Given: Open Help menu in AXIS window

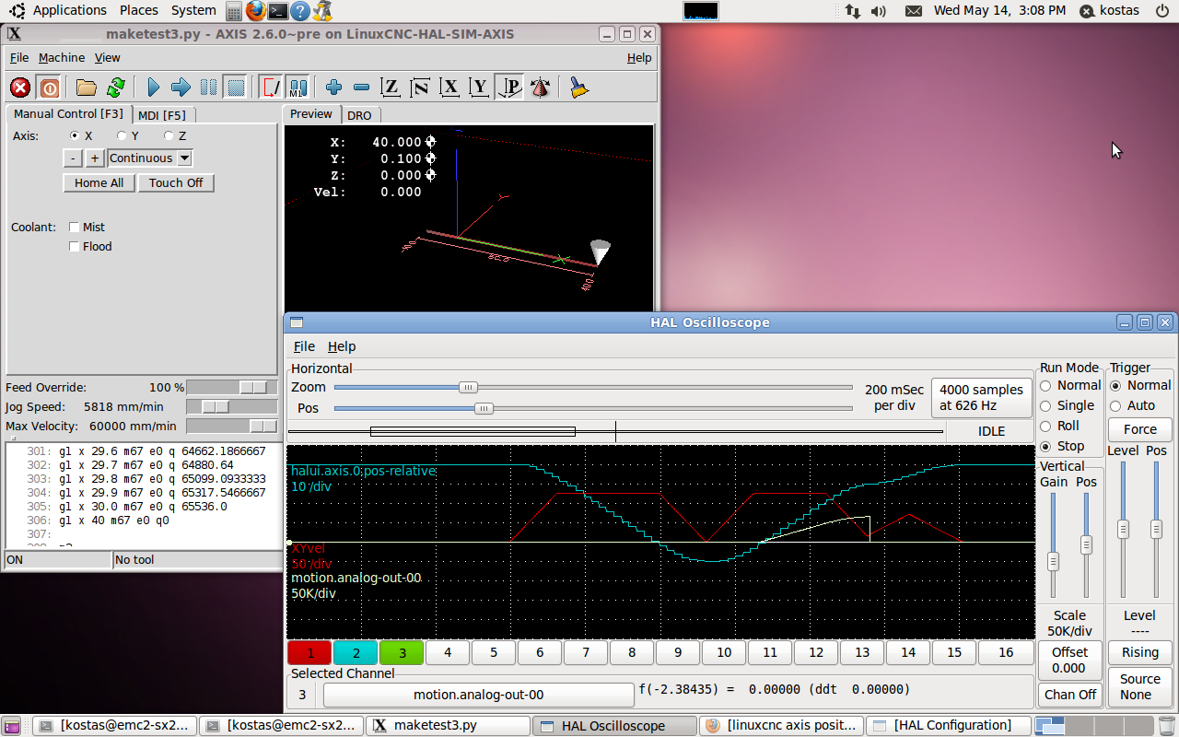Looking at the screenshot, I should coord(639,57).
